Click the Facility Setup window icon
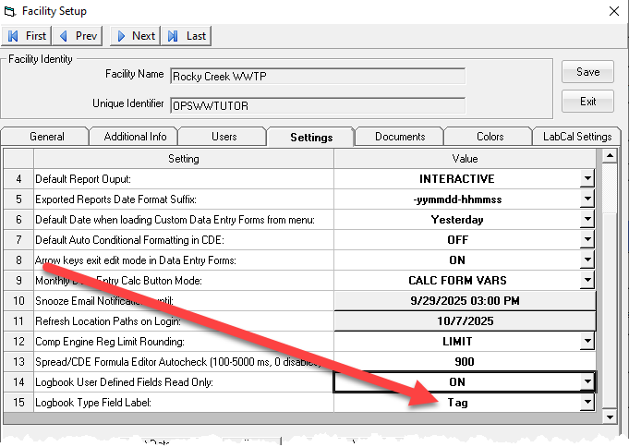Screen dimensions: 629x447 point(9,11)
